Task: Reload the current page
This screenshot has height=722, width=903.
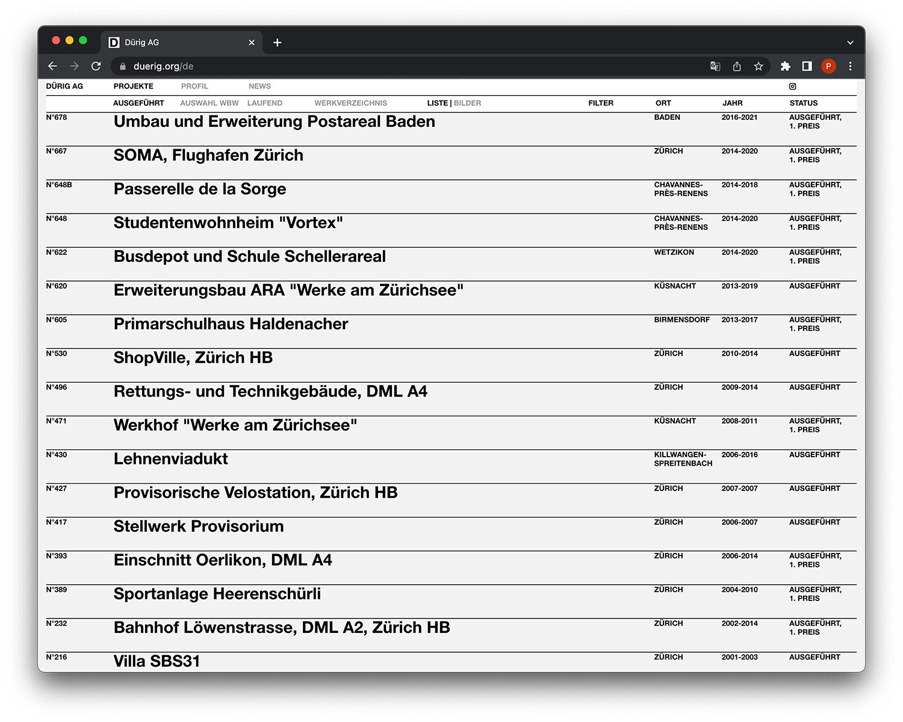Action: coord(96,66)
